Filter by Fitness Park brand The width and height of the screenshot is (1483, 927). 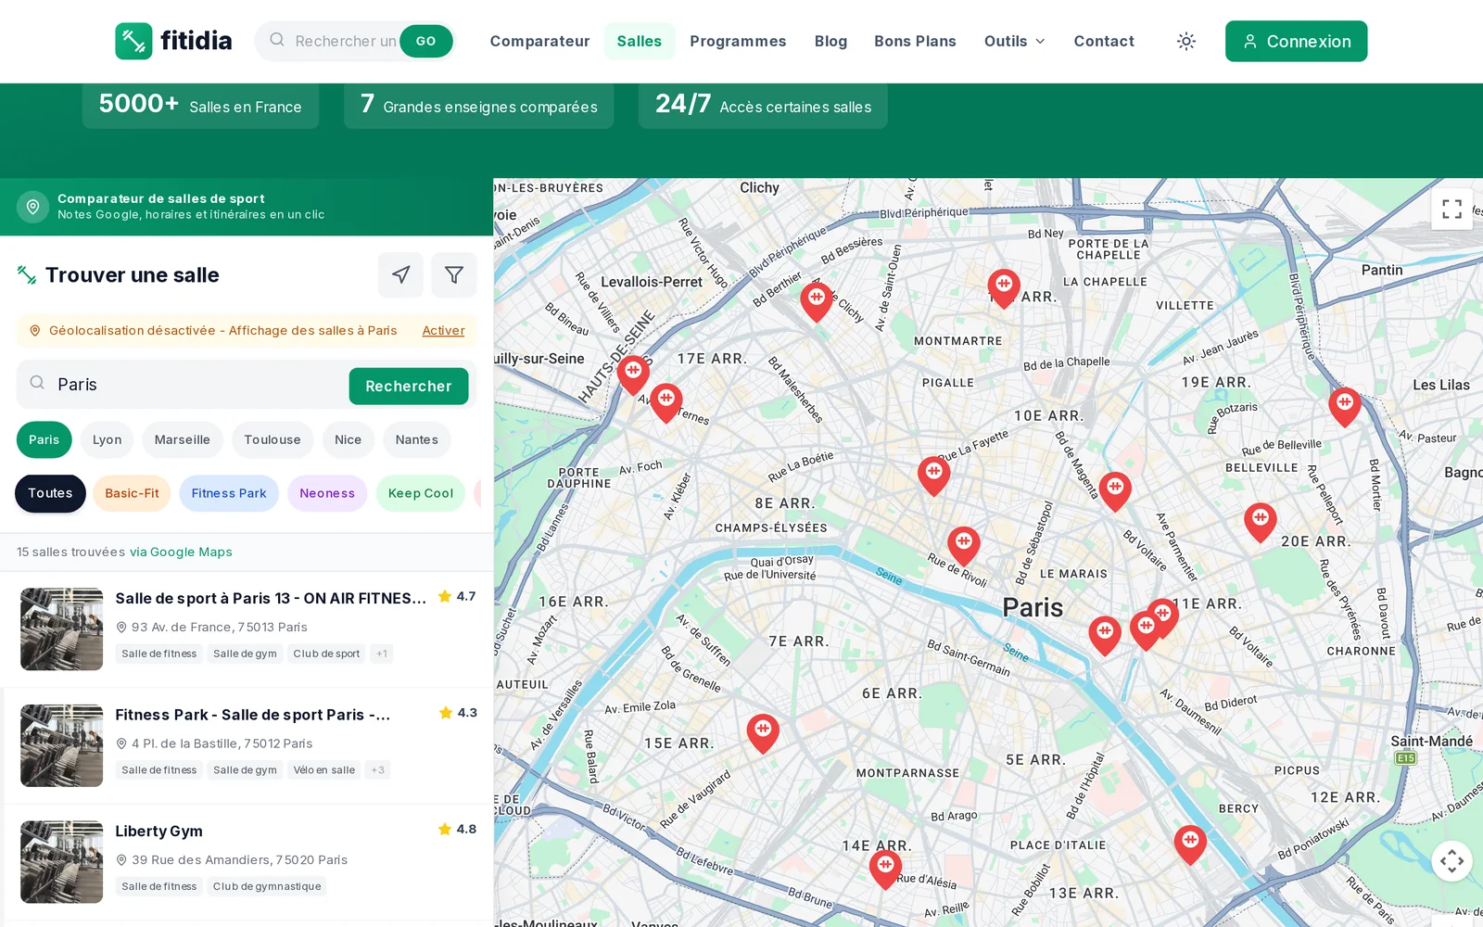[x=228, y=493]
